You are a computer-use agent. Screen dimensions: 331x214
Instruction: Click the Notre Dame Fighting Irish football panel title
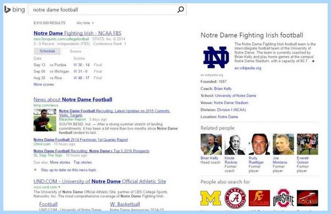pos(252,35)
